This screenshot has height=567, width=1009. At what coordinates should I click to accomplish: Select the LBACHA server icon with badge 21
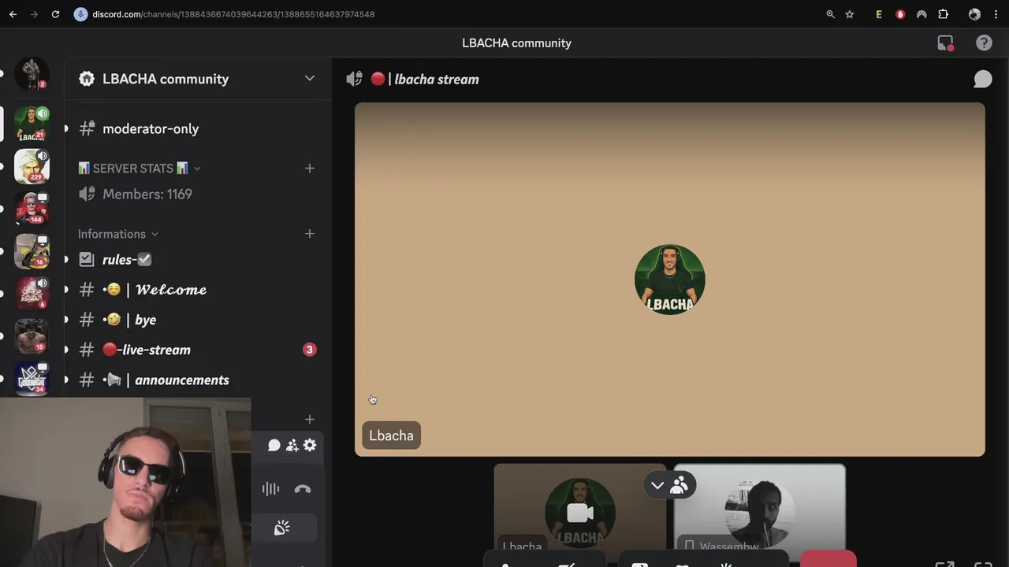pos(32,124)
